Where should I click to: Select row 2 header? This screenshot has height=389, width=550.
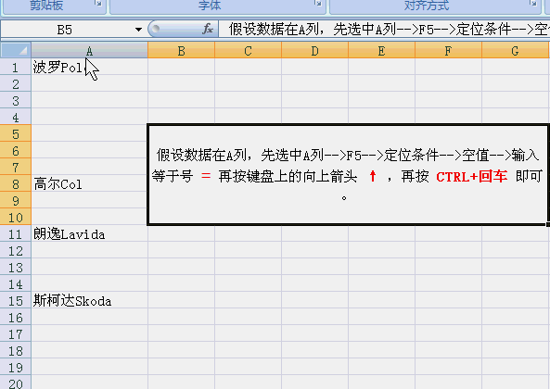click(16, 84)
